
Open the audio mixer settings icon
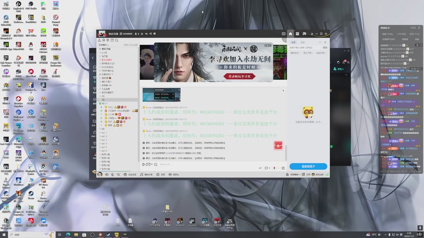point(118,175)
